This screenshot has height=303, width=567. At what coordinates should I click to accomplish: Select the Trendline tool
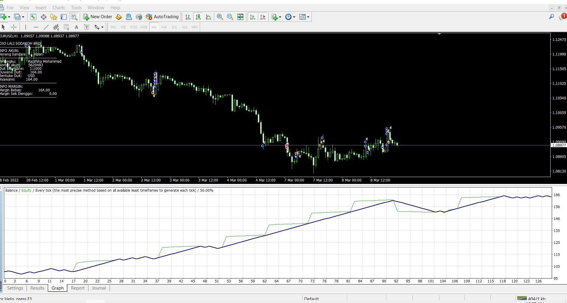tap(46, 27)
